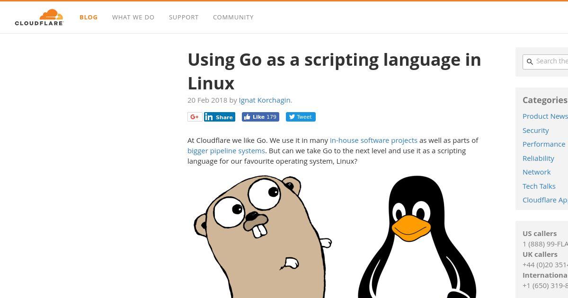Click the 'UK callers' label

[x=540, y=254]
